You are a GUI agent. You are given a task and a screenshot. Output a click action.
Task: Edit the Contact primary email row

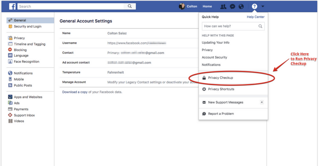pos(129,53)
